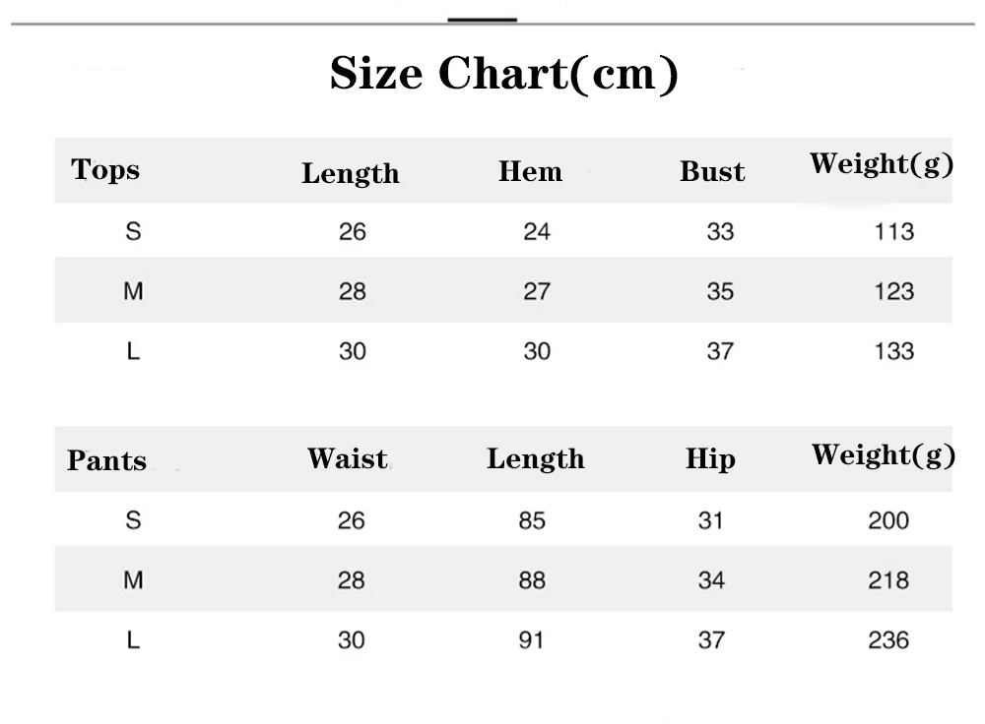Image resolution: width=985 pixels, height=724 pixels.
Task: Click the Tops size M row label
Action: click(x=133, y=291)
